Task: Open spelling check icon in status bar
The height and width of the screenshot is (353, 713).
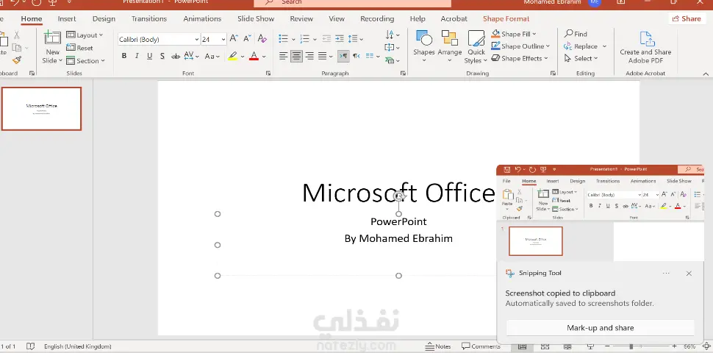Action: pyautogui.click(x=30, y=346)
